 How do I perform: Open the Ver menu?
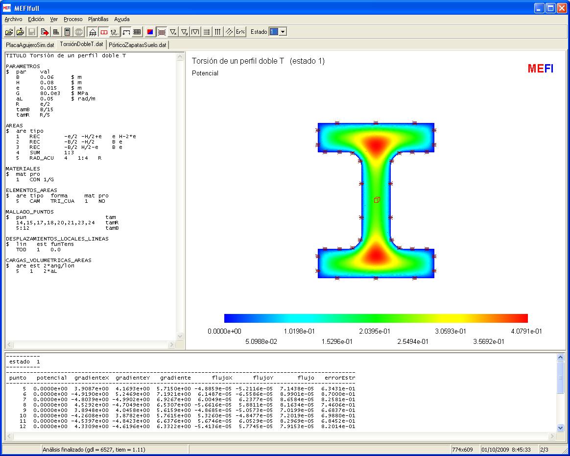click(54, 19)
